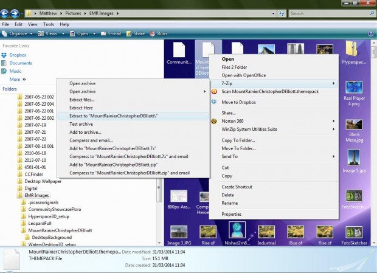Choose Create Shortcut entry
Image resolution: width=377 pixels, height=273 pixels.
[x=274, y=187]
